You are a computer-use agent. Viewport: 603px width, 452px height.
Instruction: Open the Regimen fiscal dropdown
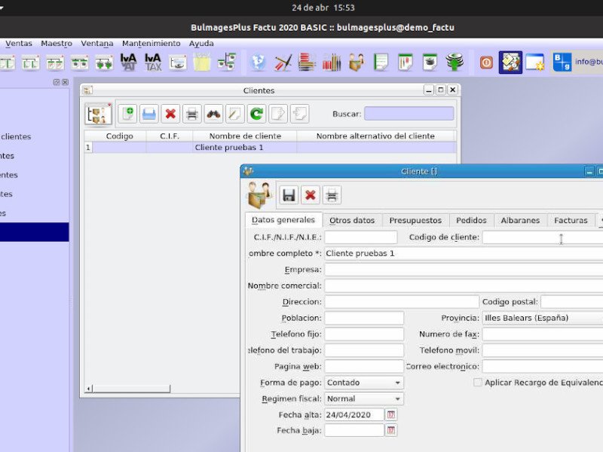click(364, 399)
